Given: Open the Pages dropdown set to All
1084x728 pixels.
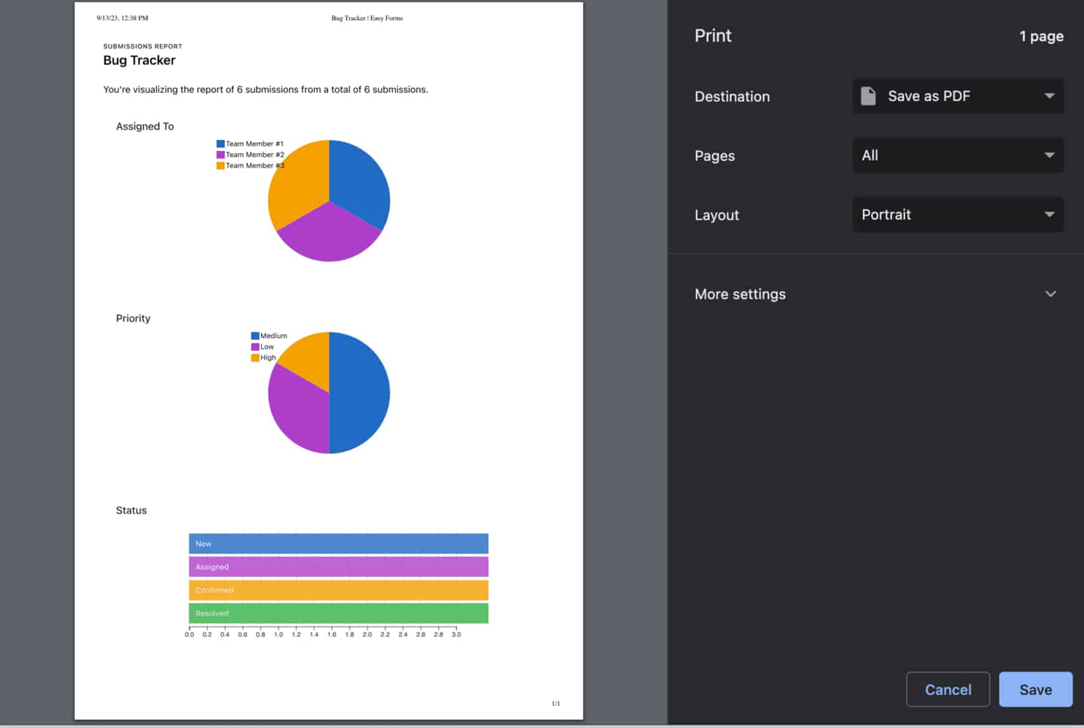Looking at the screenshot, I should click(957, 156).
